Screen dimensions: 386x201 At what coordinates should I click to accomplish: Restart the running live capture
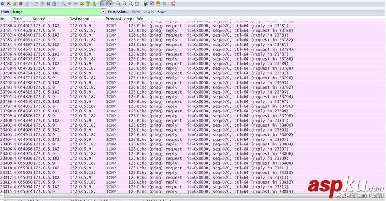27,4
